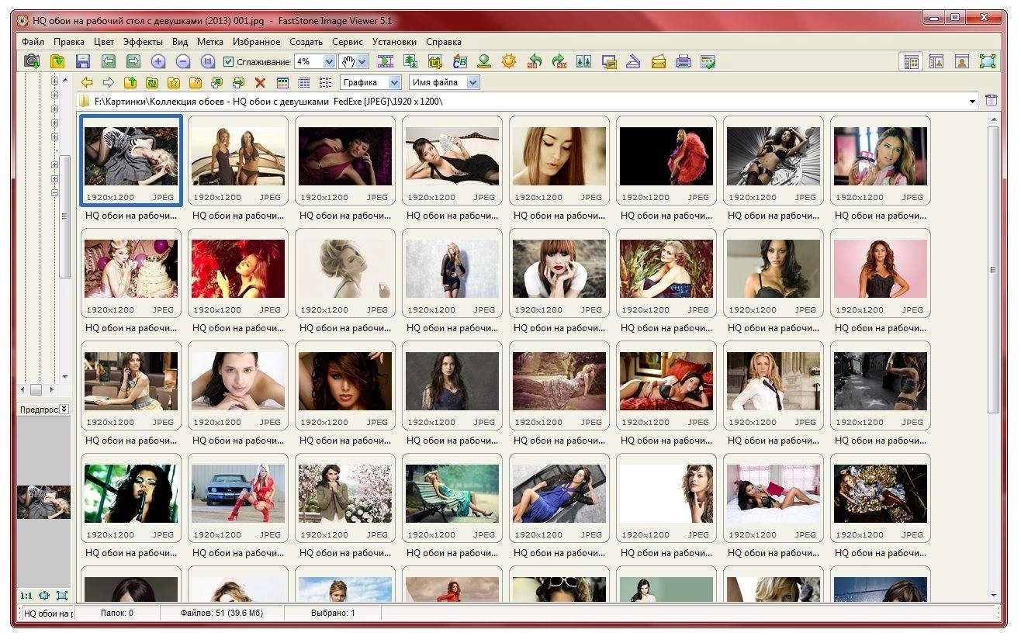This screenshot has height=643, width=1021.
Task: Click the open file folder icon
Action: coord(57,61)
